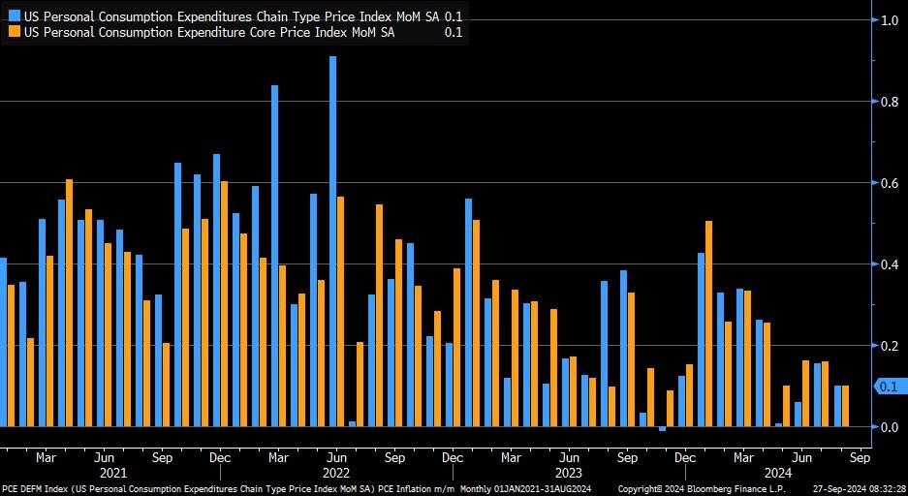Image resolution: width=908 pixels, height=496 pixels.
Task: Click the tallest blue bar at June 2022
Action: [x=332, y=240]
